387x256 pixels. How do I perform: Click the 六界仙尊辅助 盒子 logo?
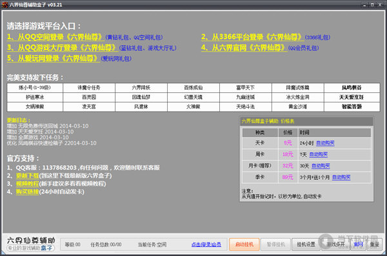(x=31, y=244)
